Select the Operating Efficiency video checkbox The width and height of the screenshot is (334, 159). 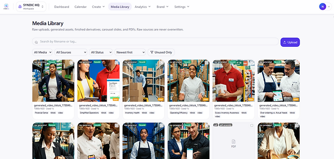point(207,63)
